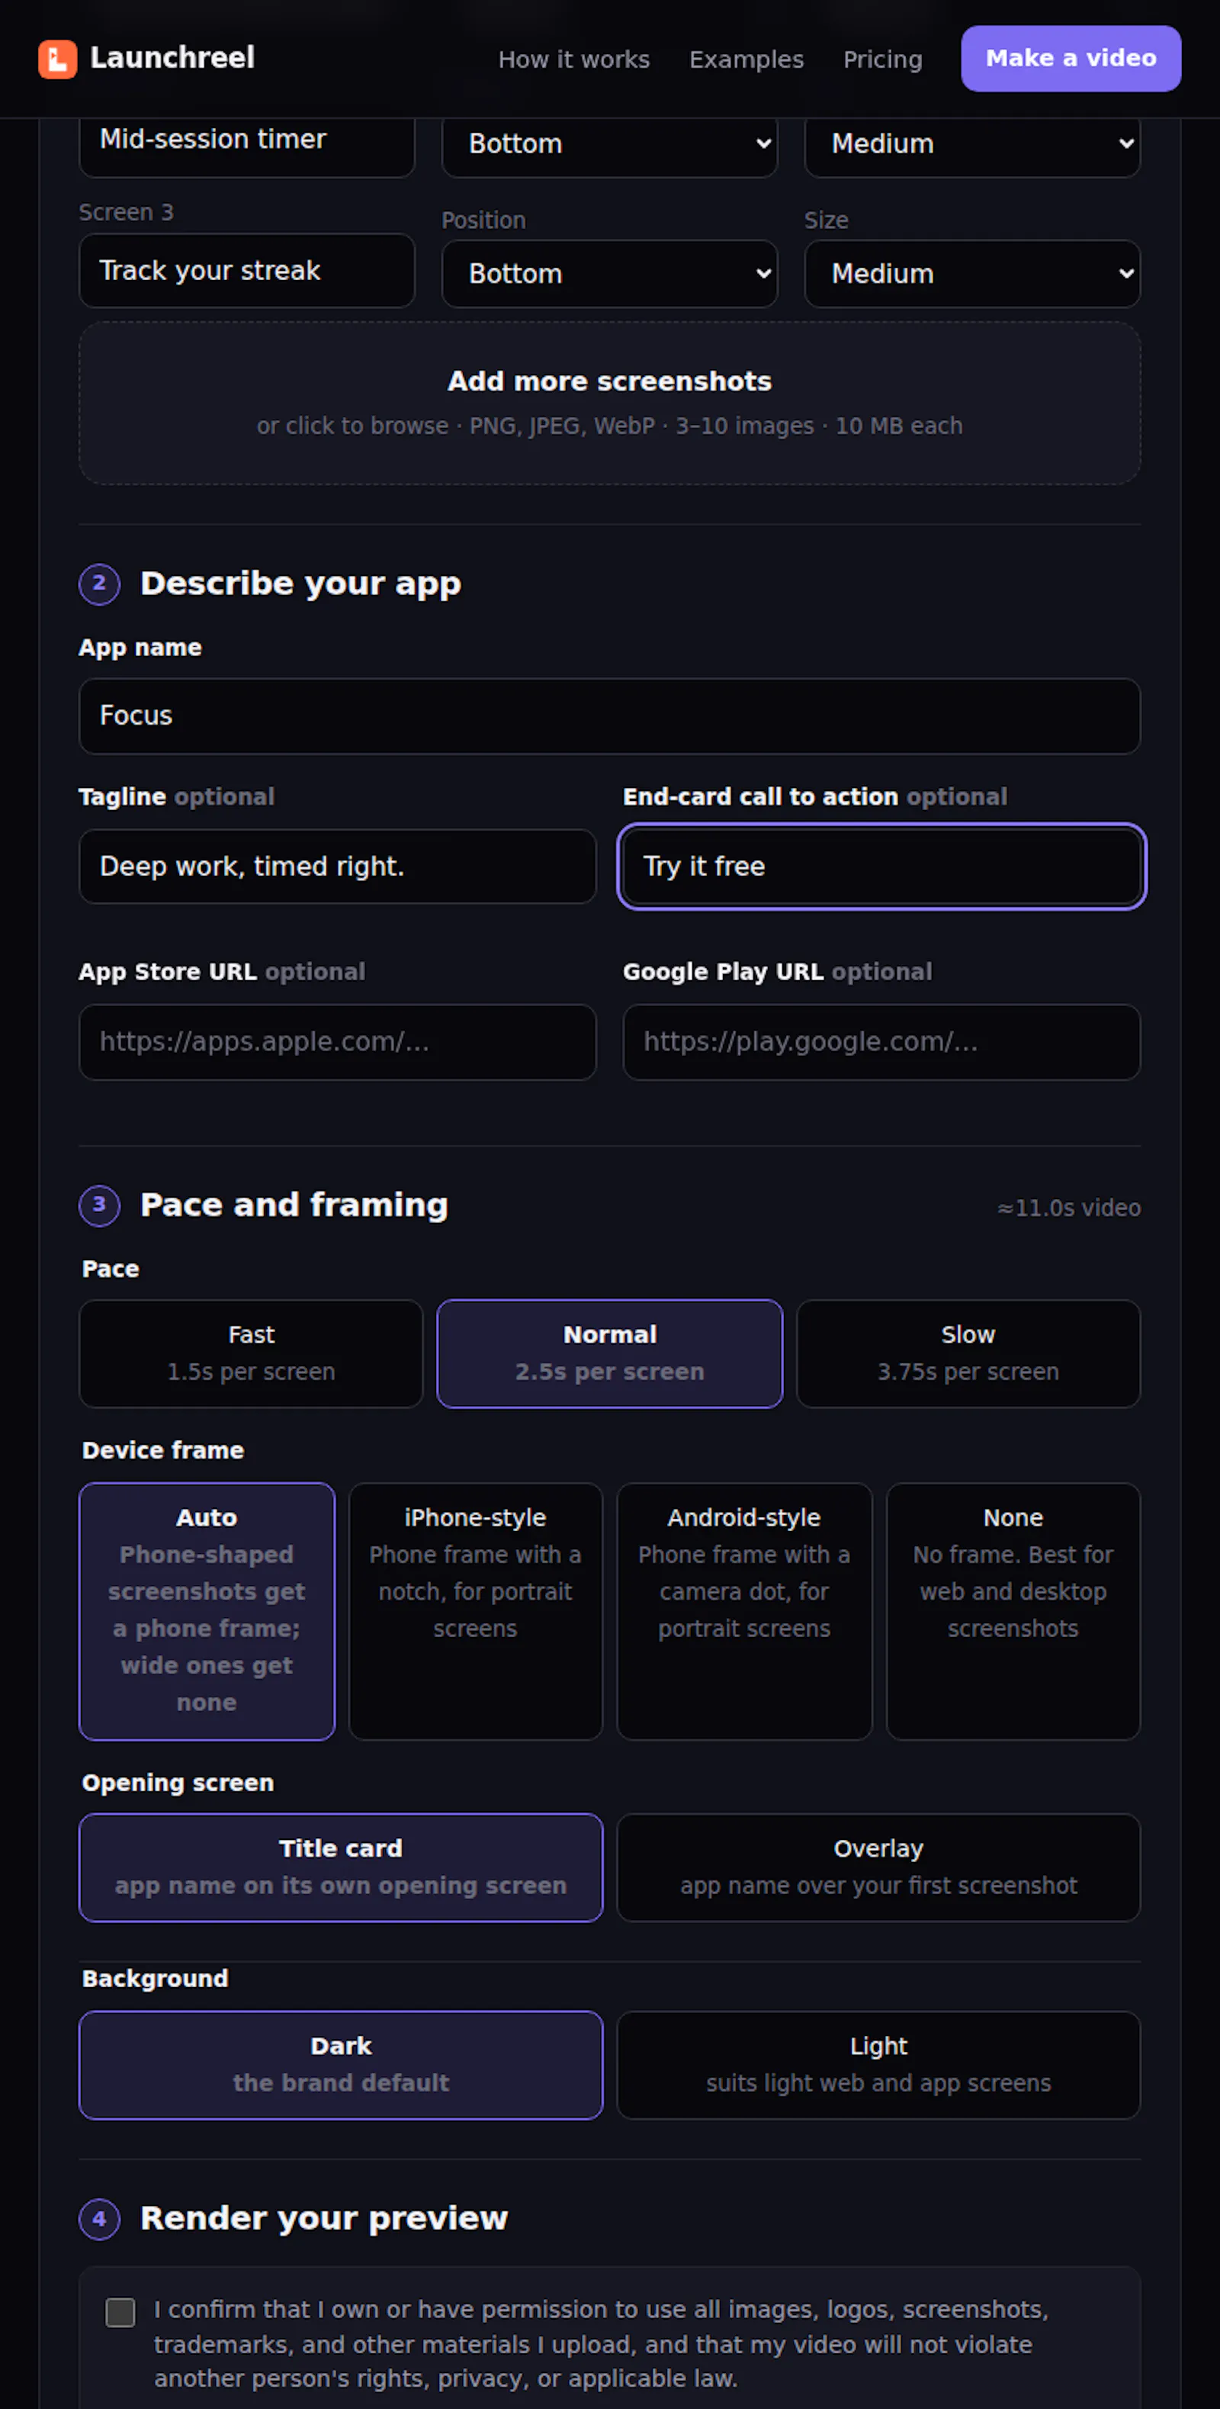Image resolution: width=1220 pixels, height=2409 pixels.
Task: Tick the permission confirmation checkbox
Action: click(x=120, y=2313)
